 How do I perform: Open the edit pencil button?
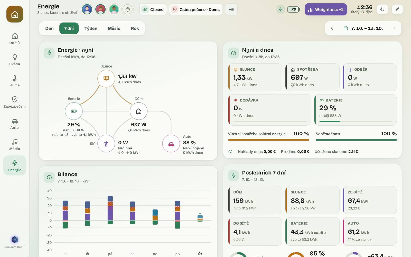(x=397, y=10)
